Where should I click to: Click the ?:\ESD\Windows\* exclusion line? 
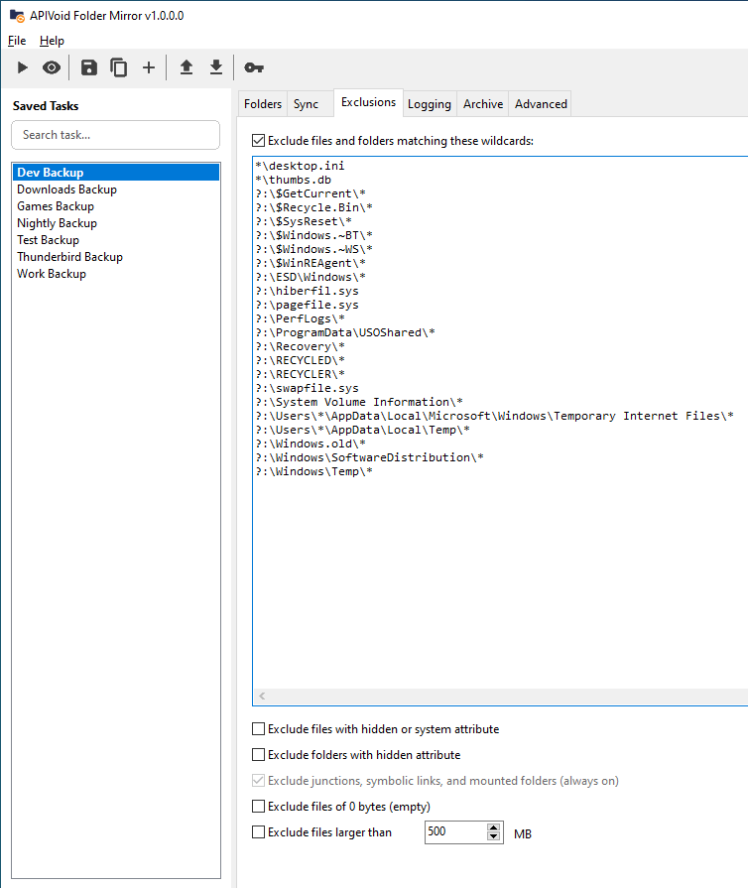[311, 277]
